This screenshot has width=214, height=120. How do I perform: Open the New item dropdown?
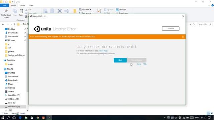[85, 10]
